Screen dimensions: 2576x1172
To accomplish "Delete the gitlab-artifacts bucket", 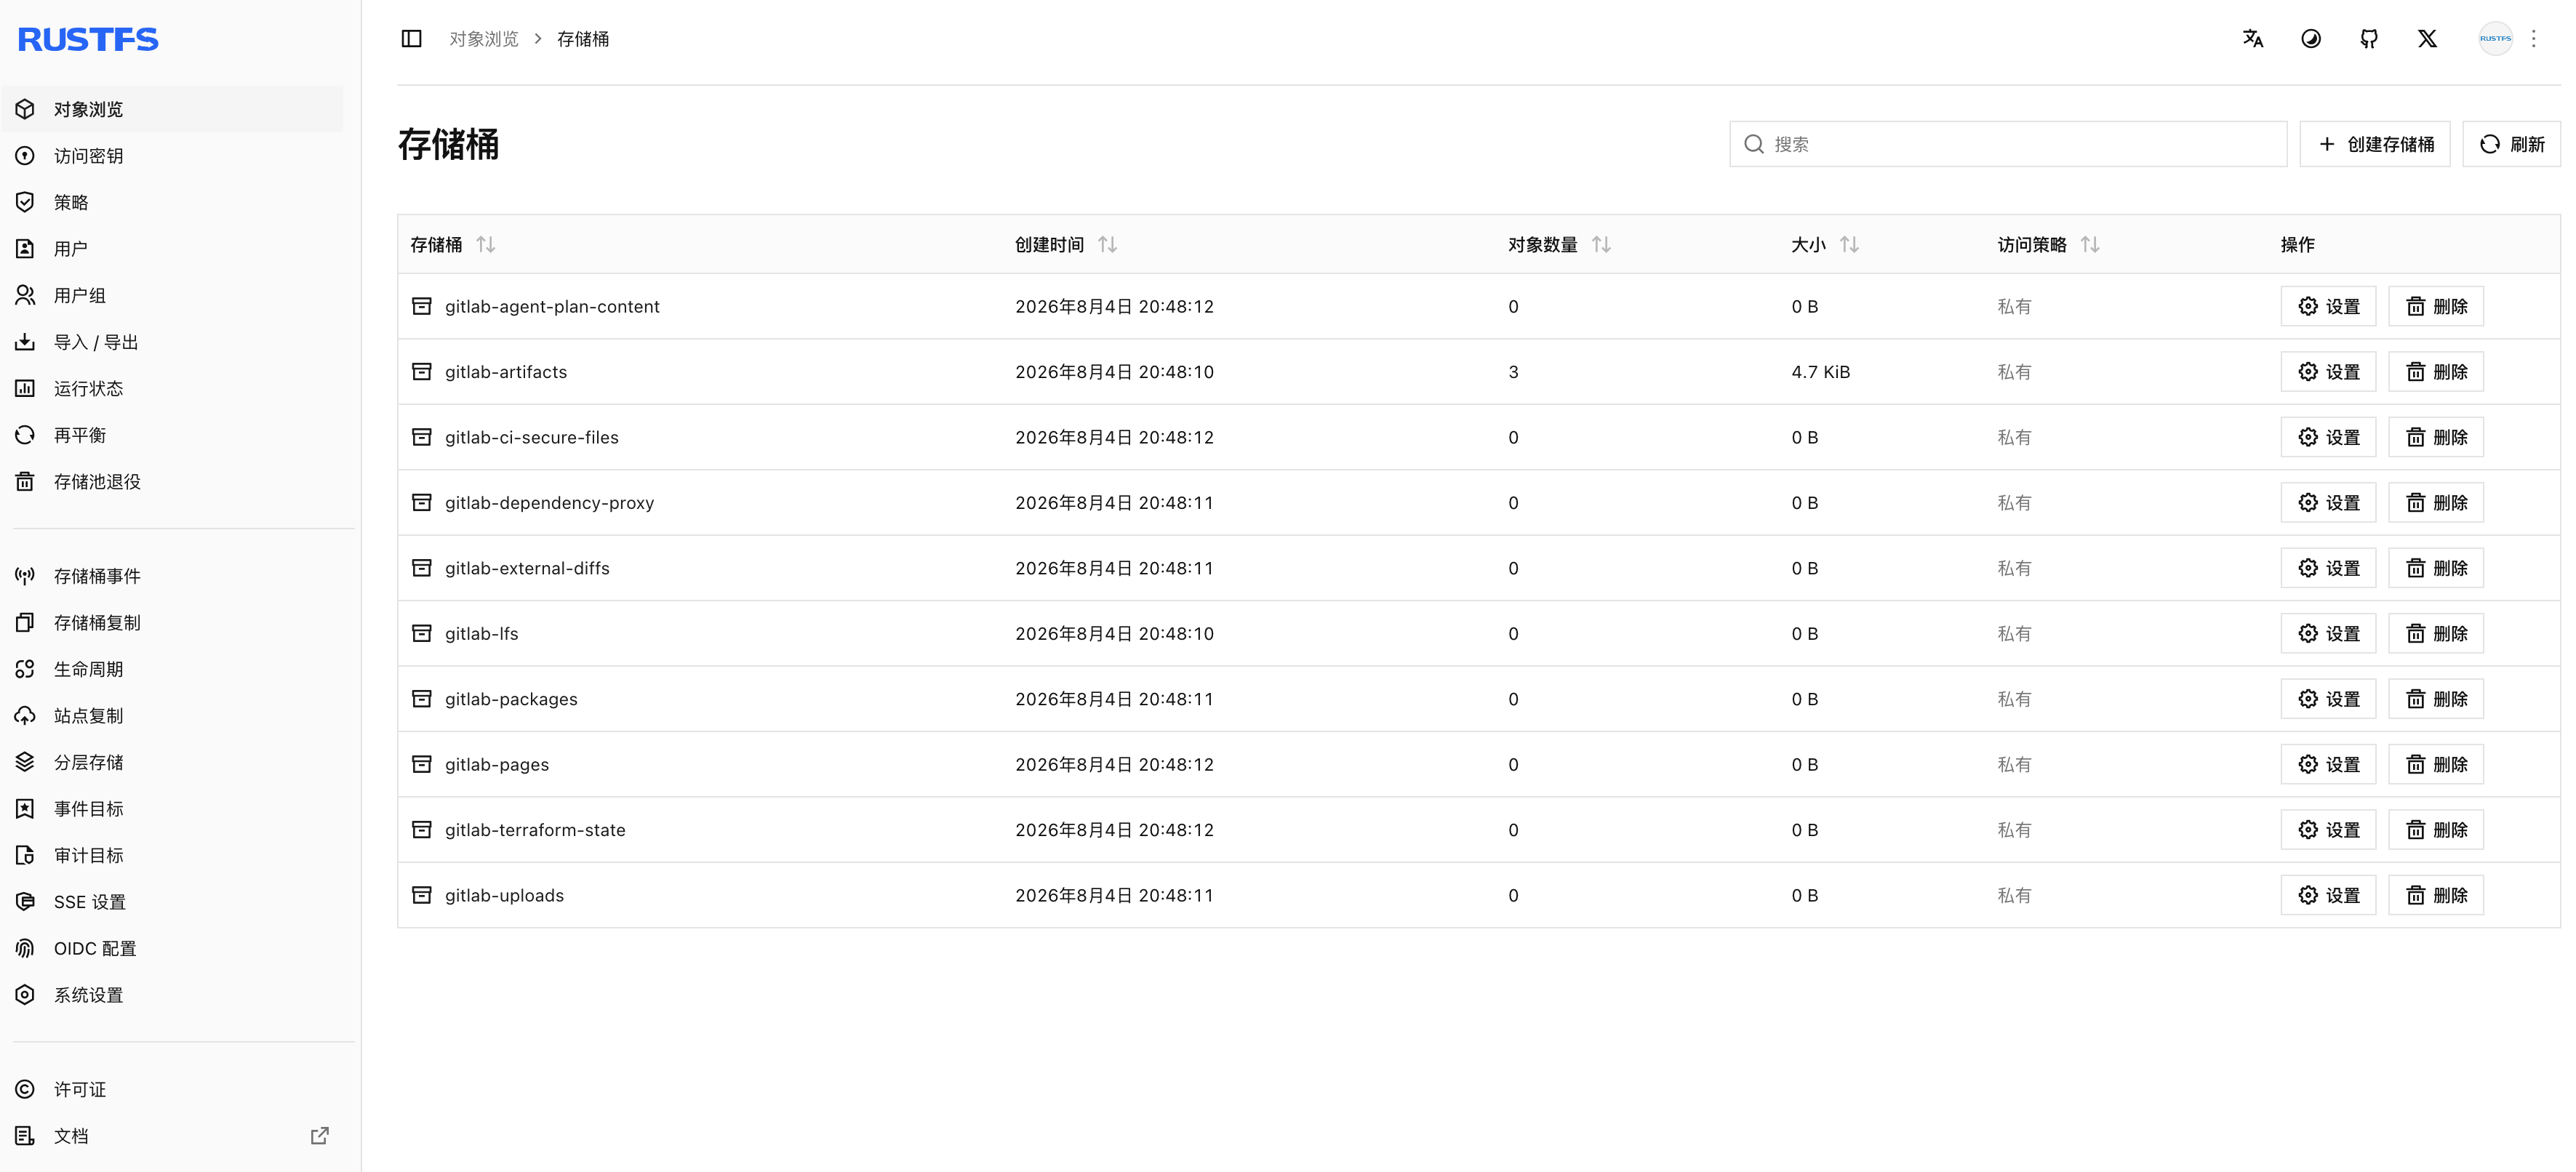I will (x=2436, y=371).
